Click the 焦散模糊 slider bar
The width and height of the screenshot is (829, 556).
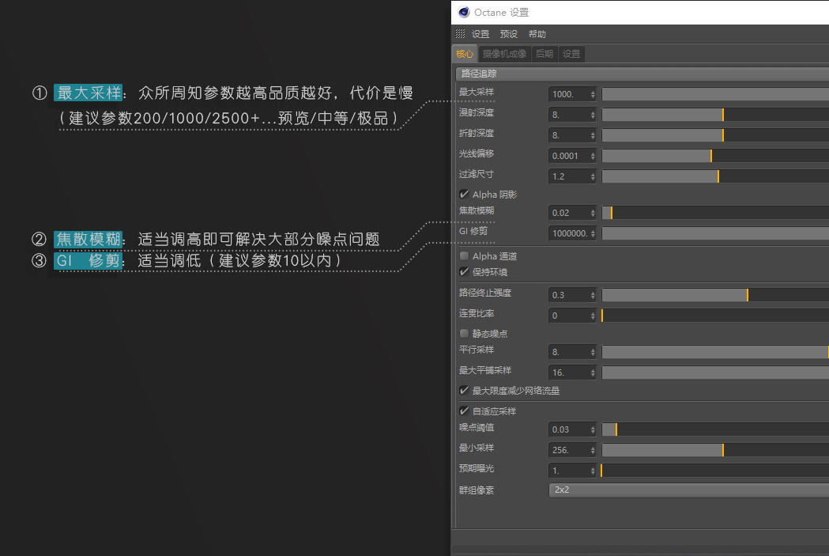pyautogui.click(x=715, y=213)
